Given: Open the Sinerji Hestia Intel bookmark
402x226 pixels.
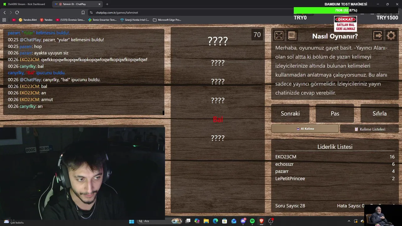Looking at the screenshot, I should pyautogui.click(x=135, y=20).
